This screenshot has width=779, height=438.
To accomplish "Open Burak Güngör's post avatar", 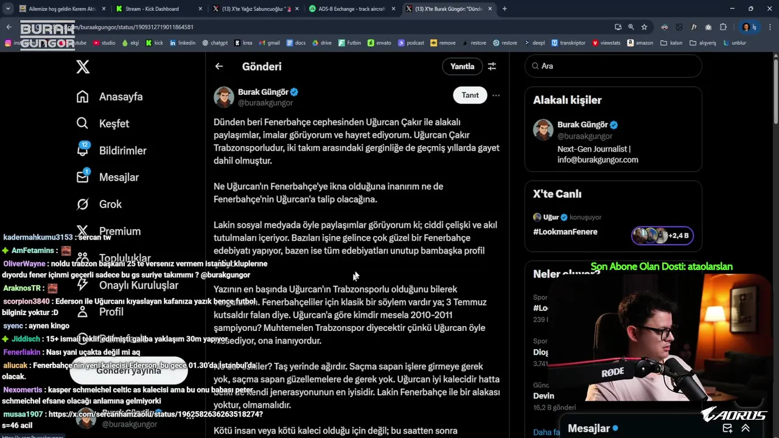I will pyautogui.click(x=224, y=97).
